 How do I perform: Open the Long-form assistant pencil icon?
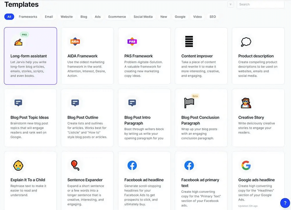18,42
